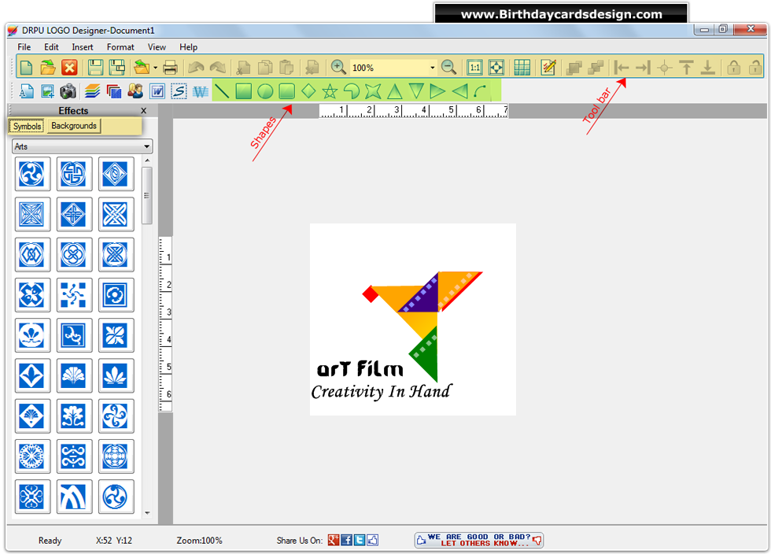Open the Insert menu
This screenshot has width=771, height=554.
point(82,46)
